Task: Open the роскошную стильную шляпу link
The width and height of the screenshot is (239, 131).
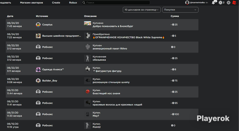Action: [111, 82]
